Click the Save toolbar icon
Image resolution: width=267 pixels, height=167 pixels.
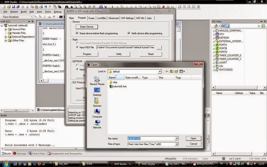[x=13, y=7]
